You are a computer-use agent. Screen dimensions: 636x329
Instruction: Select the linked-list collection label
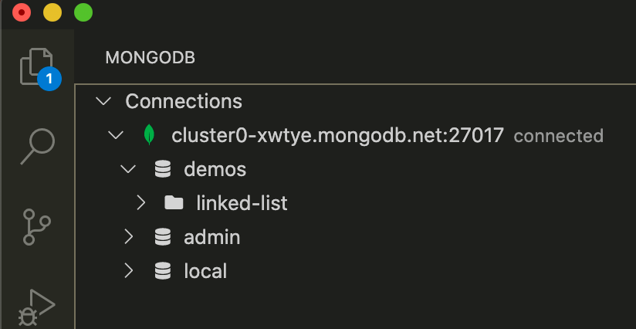click(242, 203)
